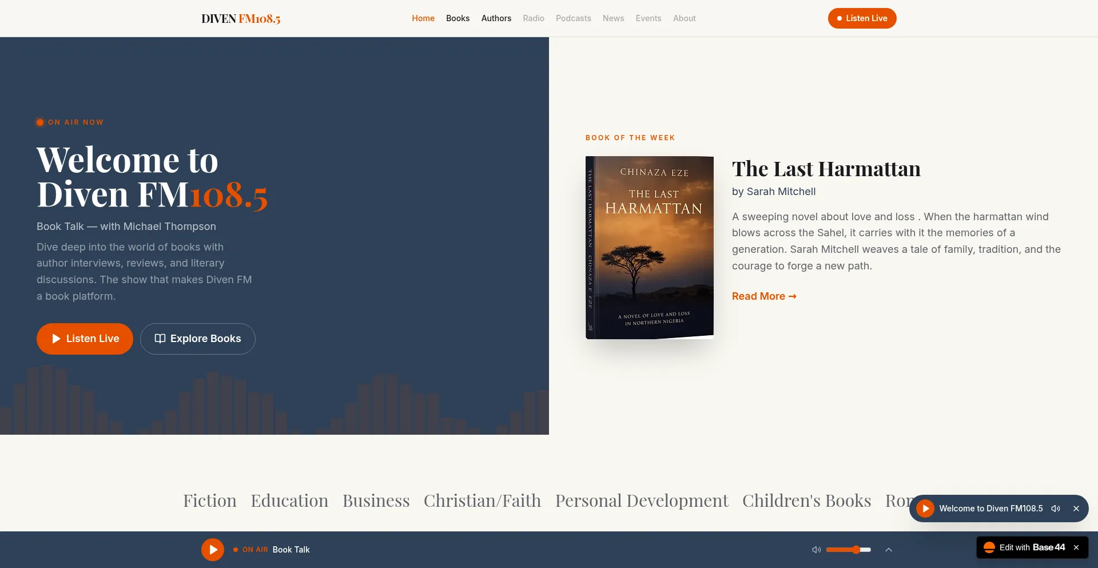This screenshot has height=568, width=1098.
Task: Adjust the bottom player volume slider
Action: 849,550
